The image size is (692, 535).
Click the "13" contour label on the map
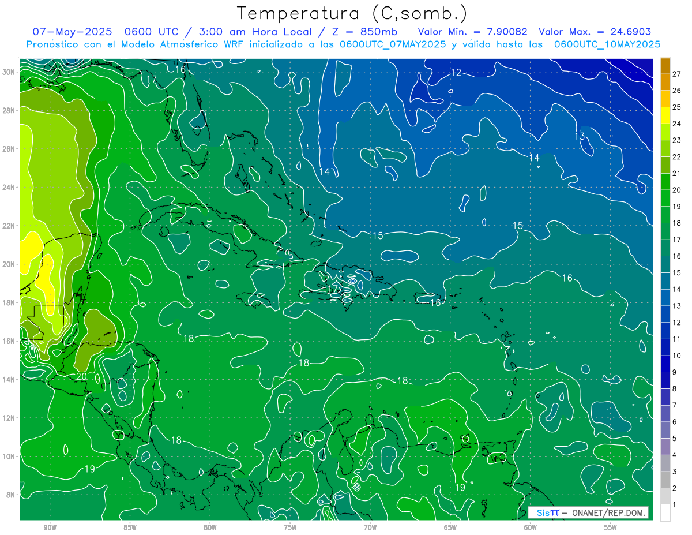click(580, 137)
